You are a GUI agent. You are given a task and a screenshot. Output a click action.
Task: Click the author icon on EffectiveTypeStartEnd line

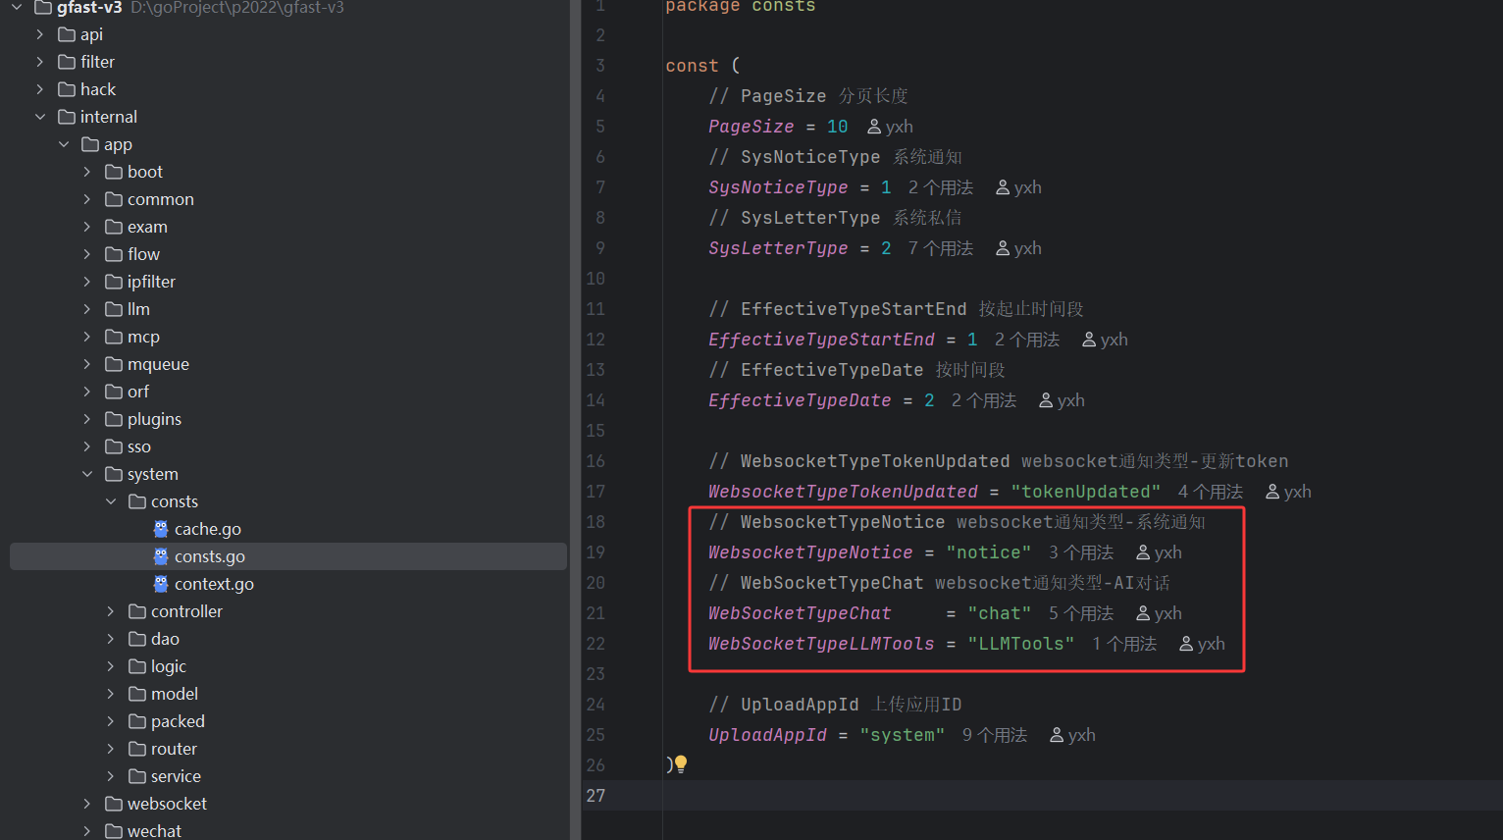tap(1089, 340)
